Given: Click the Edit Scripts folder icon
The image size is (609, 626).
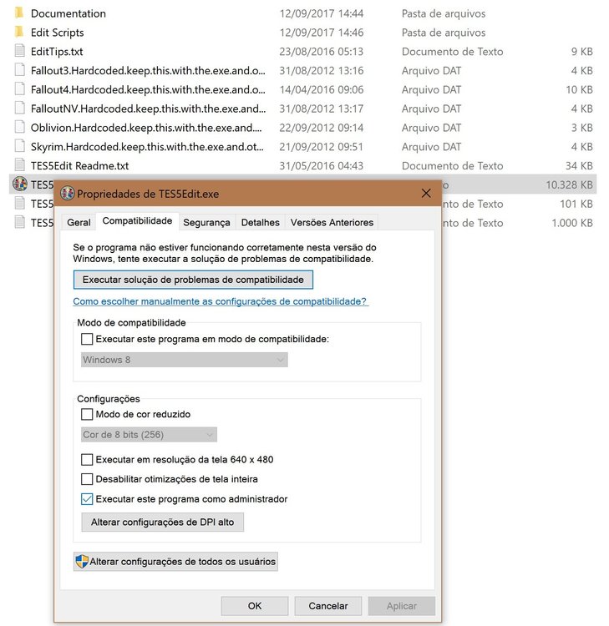Looking at the screenshot, I should pos(19,33).
